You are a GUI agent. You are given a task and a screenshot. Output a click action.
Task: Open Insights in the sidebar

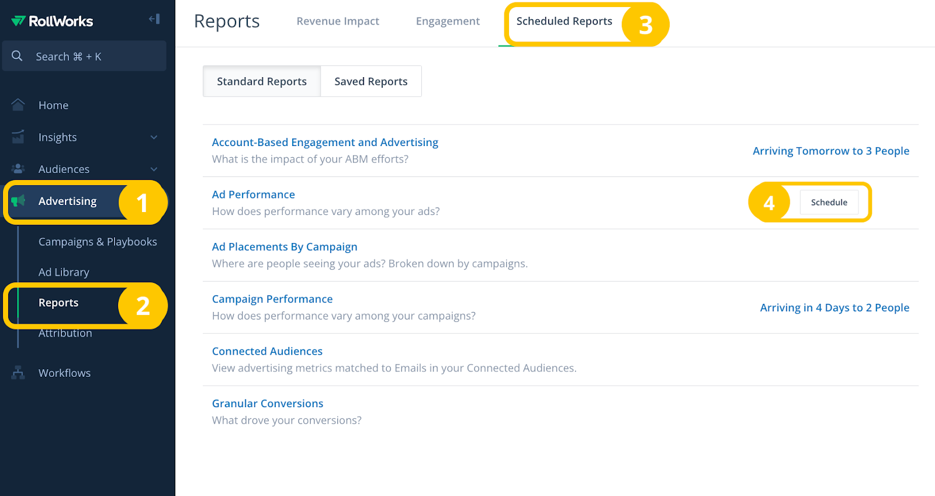(x=57, y=137)
